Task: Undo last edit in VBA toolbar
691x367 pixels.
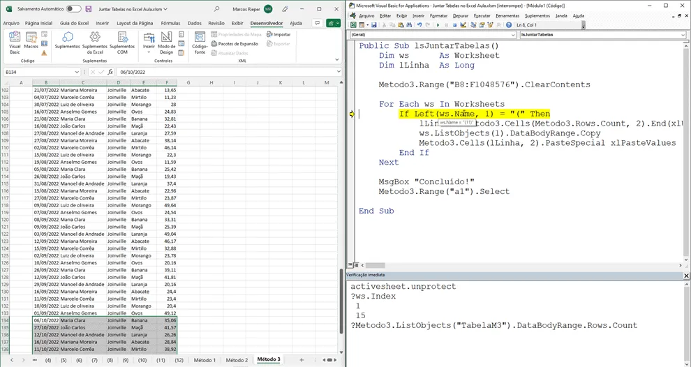Action: (419, 25)
